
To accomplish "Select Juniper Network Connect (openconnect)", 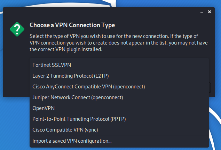I will (119, 97).
